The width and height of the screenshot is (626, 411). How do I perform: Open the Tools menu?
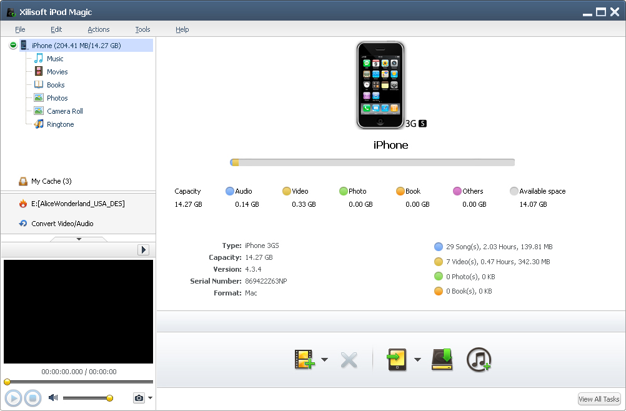[142, 29]
